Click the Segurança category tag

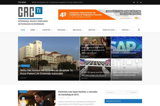(25, 65)
